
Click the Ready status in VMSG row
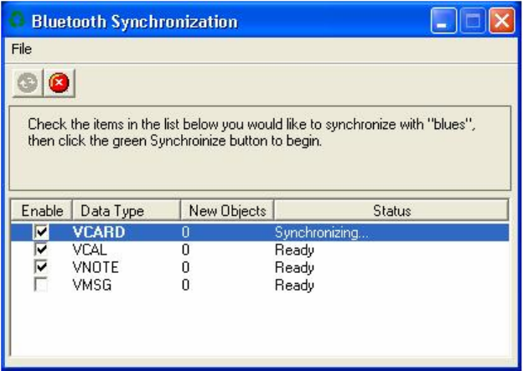(x=294, y=286)
